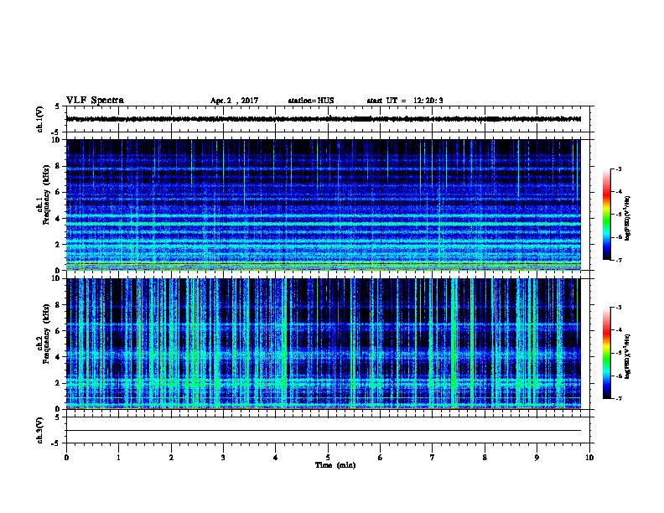
Task: Click the time axis tick label "9"
Action: [537, 458]
